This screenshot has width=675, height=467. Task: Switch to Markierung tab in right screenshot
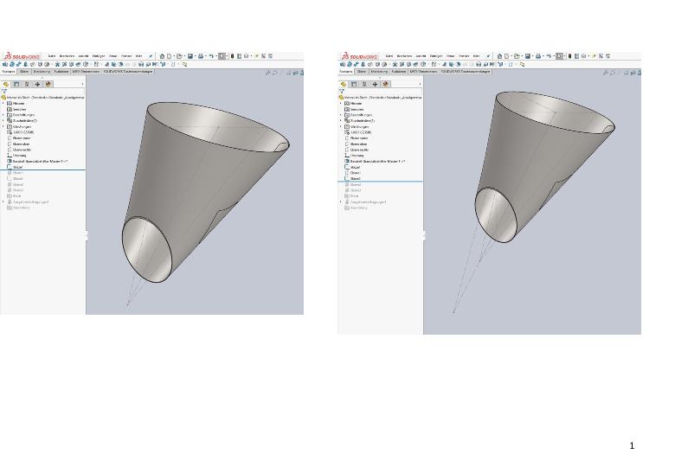pyautogui.click(x=379, y=72)
